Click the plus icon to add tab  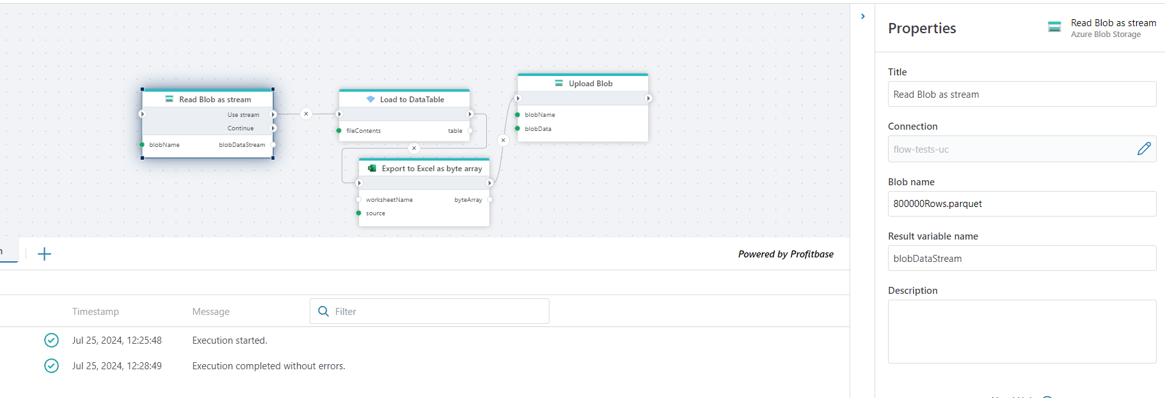(x=44, y=254)
